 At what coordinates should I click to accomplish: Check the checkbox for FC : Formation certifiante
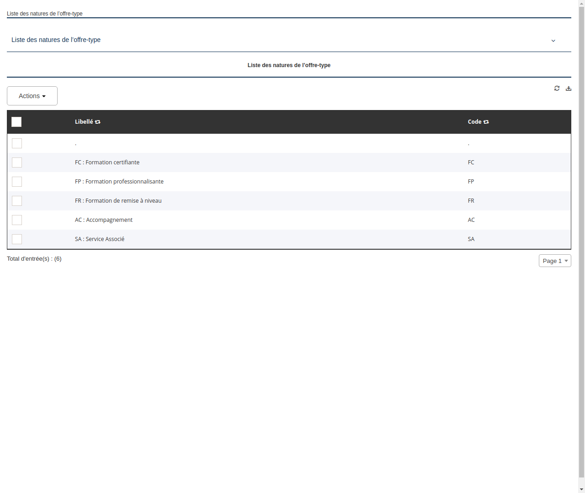pos(17,163)
